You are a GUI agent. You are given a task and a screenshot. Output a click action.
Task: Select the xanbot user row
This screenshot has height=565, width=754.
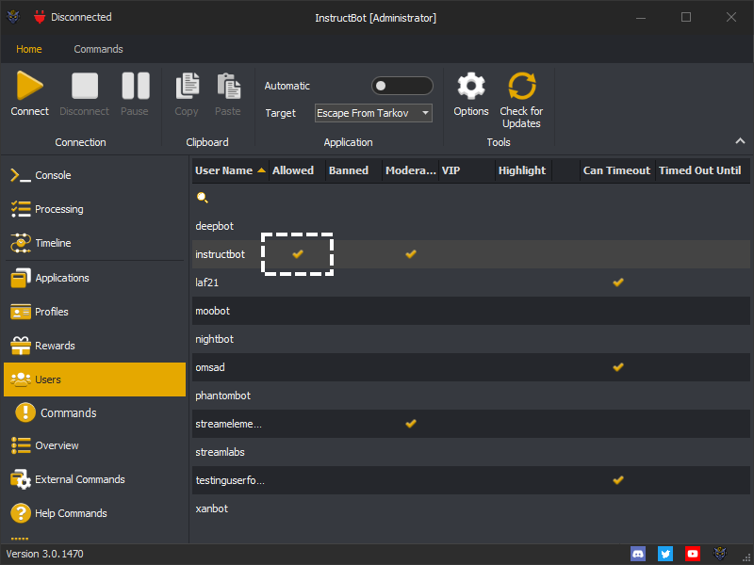point(470,508)
